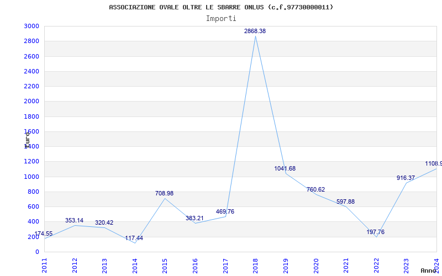Click the x-axis year 2022
This screenshot has width=442, height=276.
[x=376, y=266]
